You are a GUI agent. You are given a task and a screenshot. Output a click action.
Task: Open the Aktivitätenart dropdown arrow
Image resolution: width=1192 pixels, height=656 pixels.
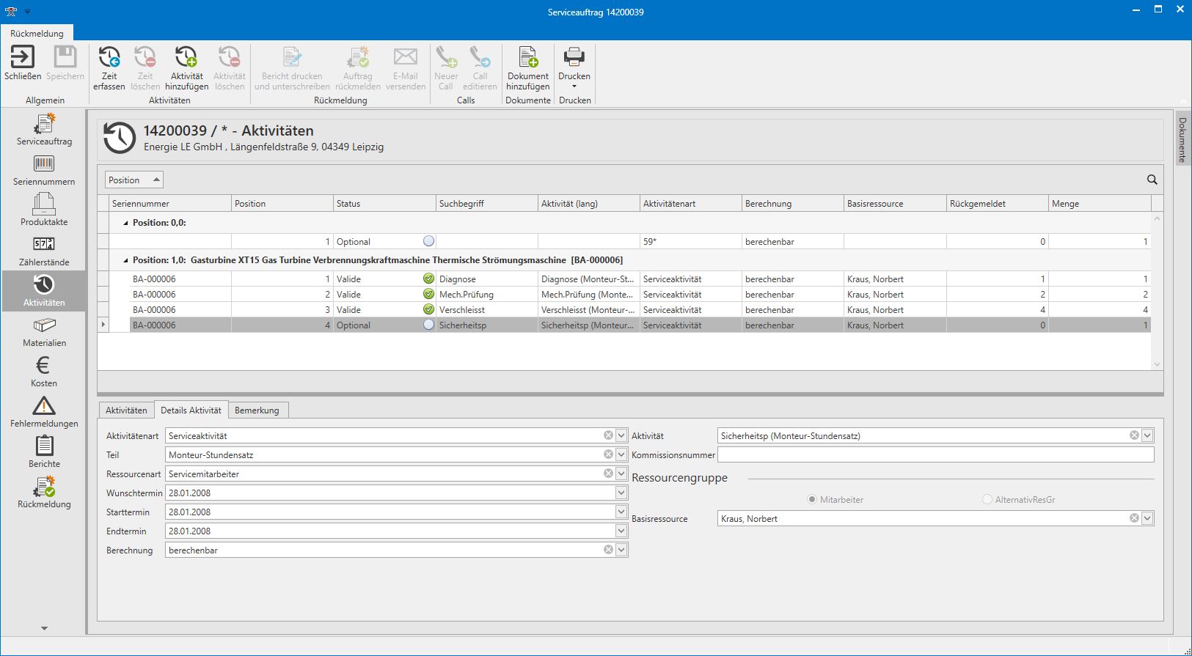click(x=621, y=435)
